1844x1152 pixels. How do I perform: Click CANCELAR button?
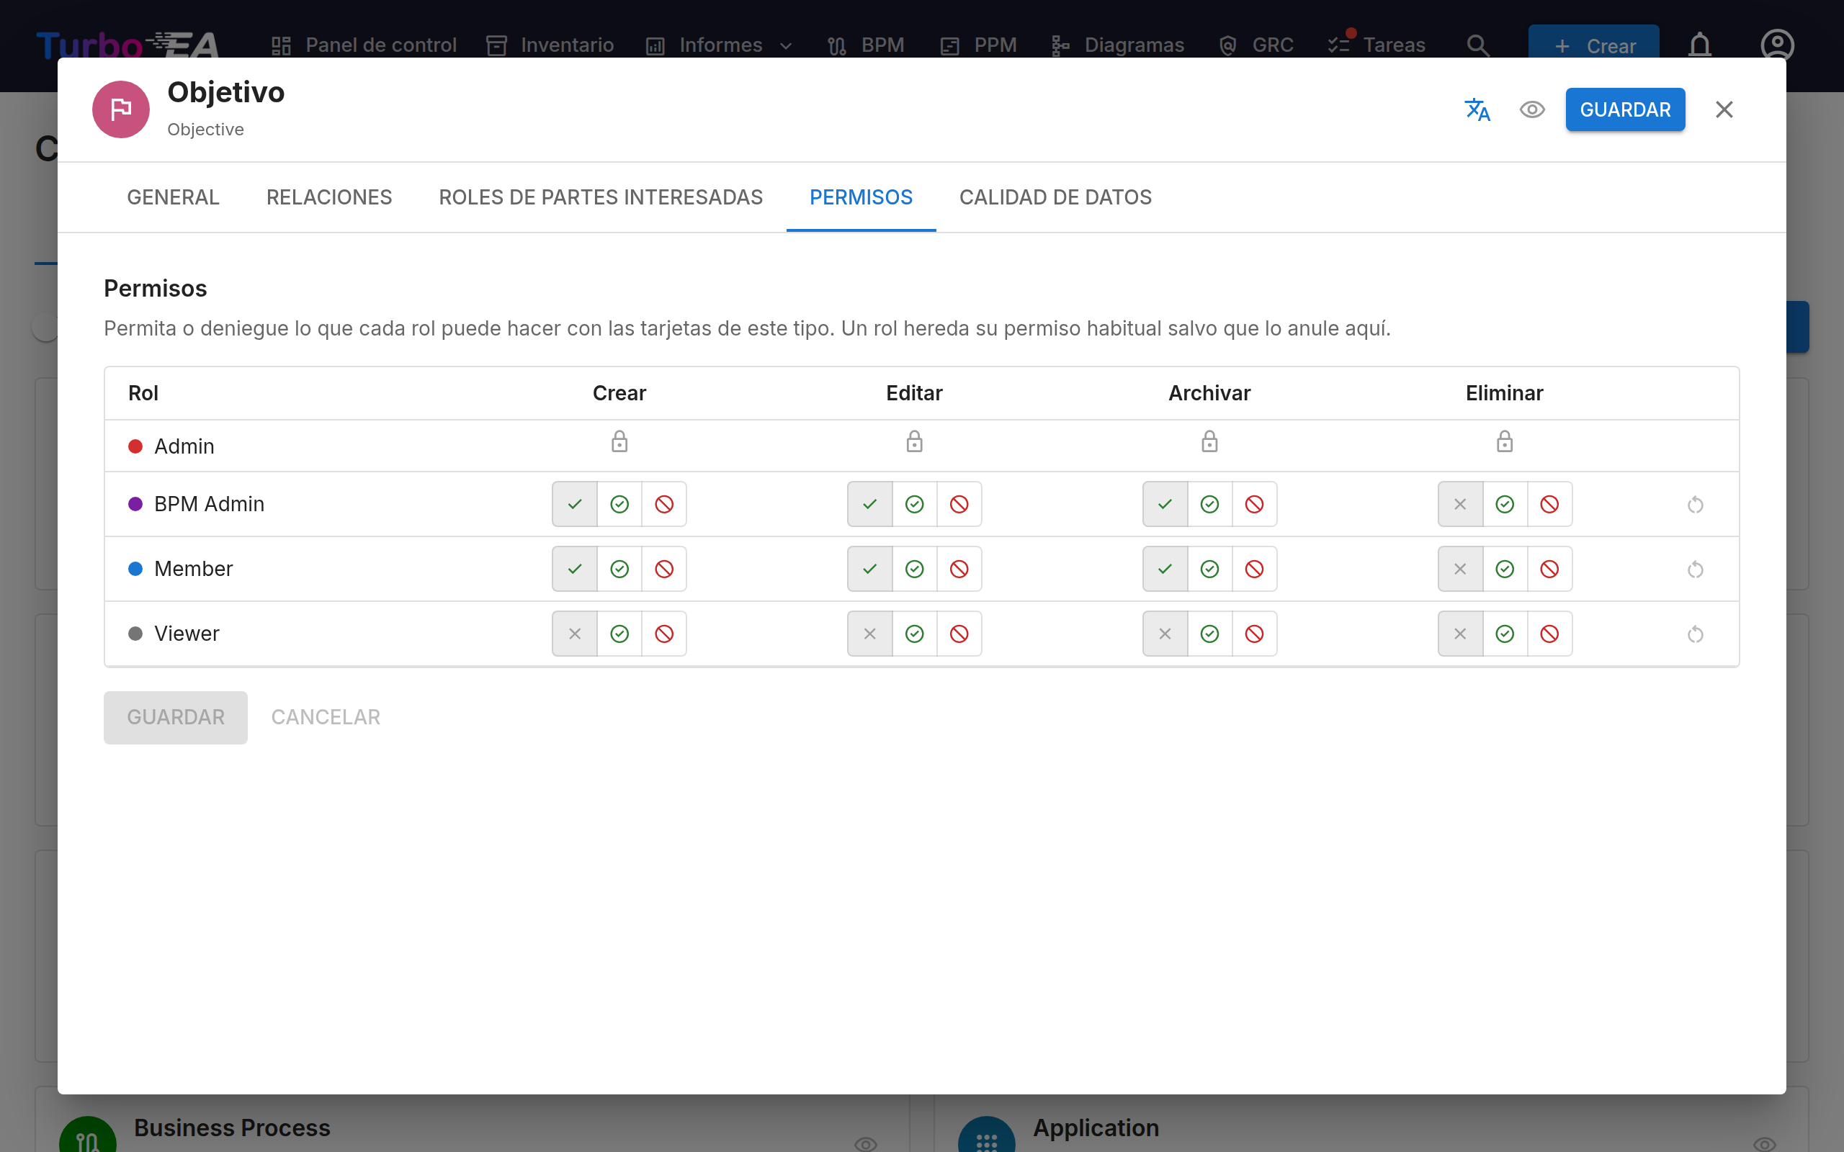click(x=326, y=718)
